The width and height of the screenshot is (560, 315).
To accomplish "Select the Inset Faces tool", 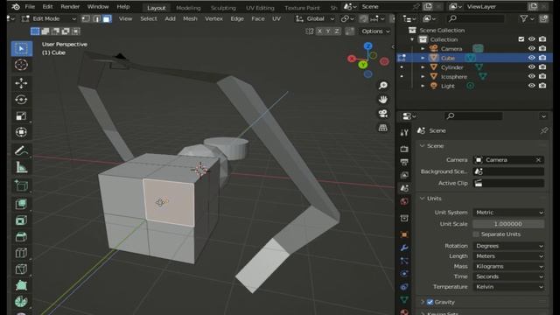I will point(21,220).
